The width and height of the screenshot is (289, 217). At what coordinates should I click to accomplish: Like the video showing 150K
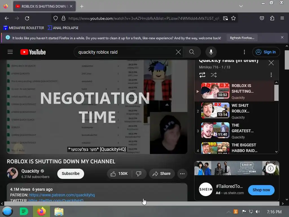pyautogui.click(x=119, y=174)
